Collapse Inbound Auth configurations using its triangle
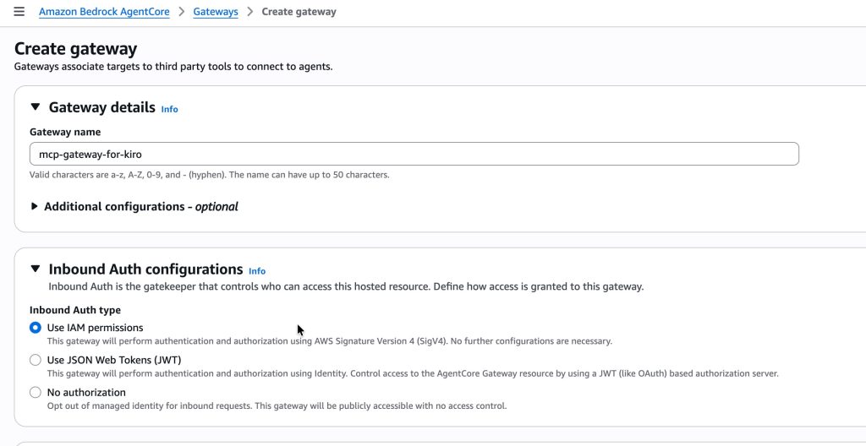This screenshot has height=446, width=866. 36,269
